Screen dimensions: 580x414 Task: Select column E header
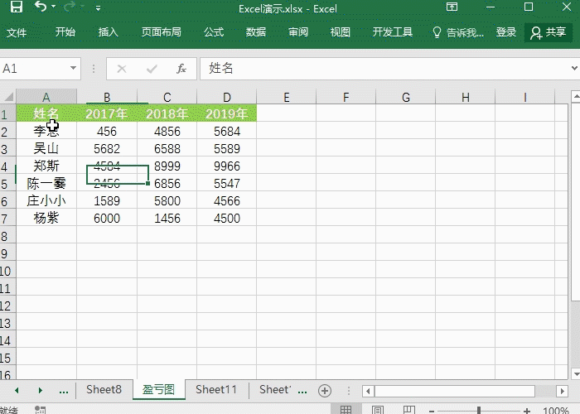287,97
